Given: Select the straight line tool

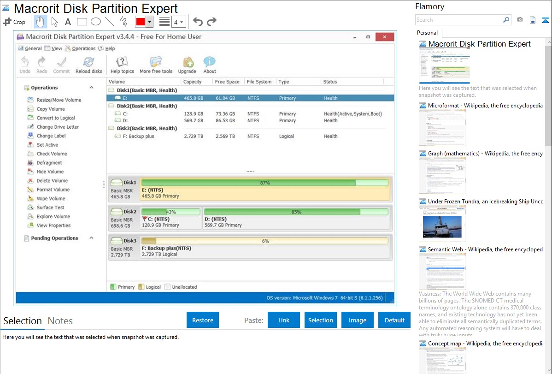Looking at the screenshot, I should [x=110, y=22].
